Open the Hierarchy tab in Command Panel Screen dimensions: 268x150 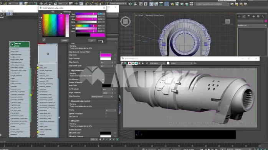248,16
